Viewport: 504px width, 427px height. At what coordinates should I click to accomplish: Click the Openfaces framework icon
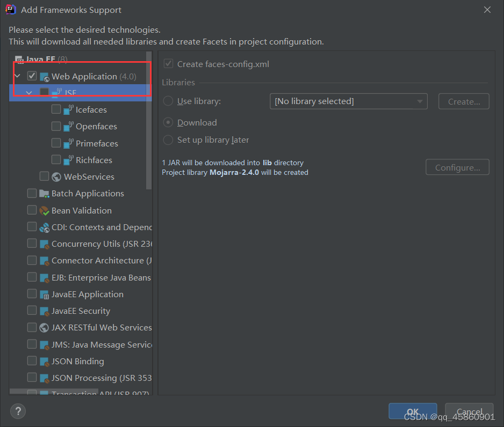68,127
